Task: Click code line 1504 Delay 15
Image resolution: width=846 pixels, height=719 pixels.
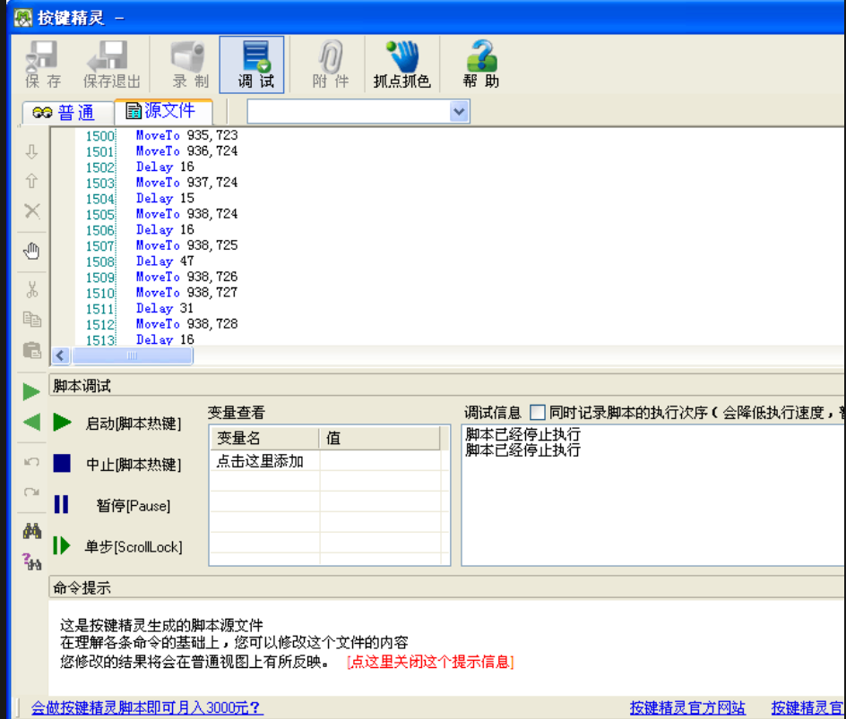Action: pos(165,199)
